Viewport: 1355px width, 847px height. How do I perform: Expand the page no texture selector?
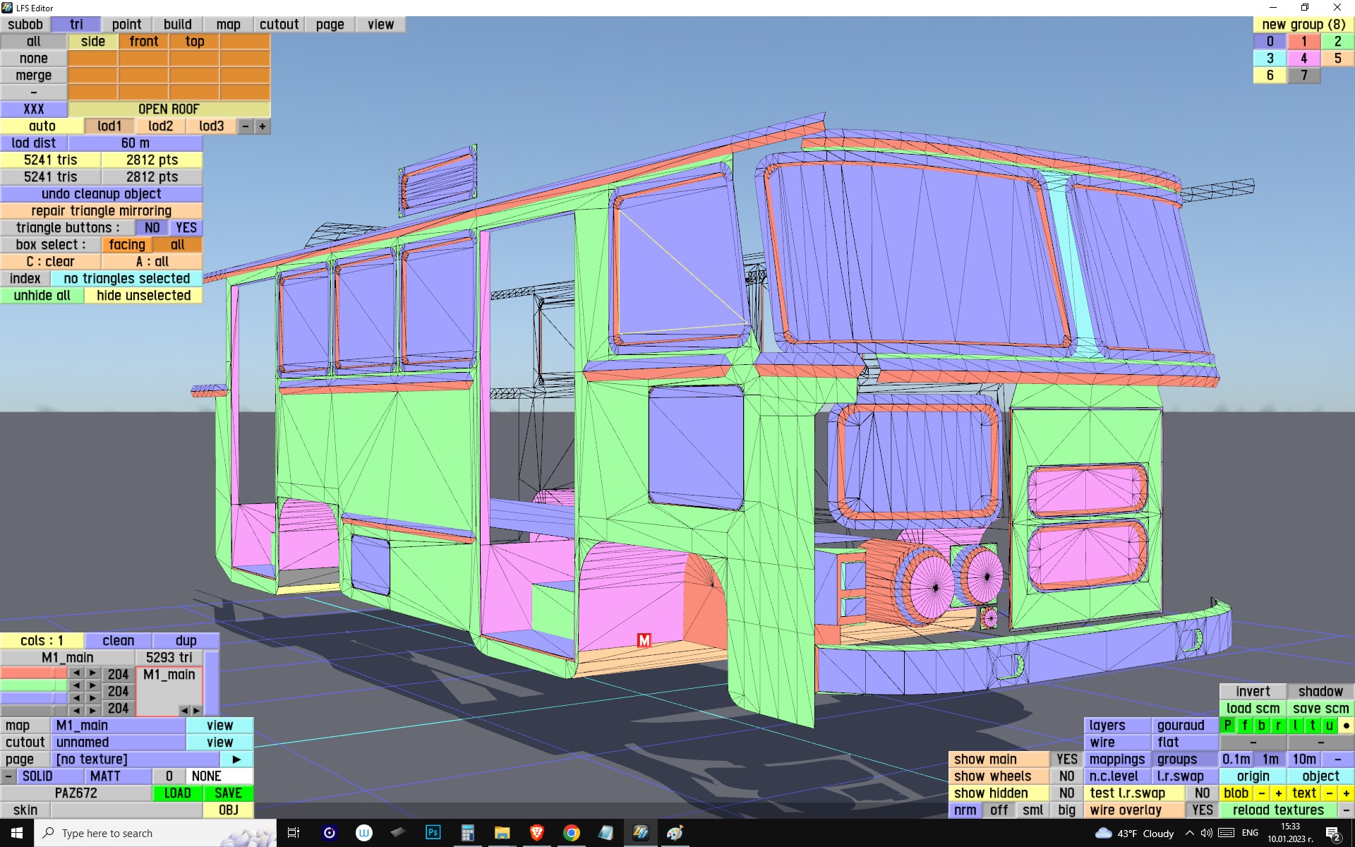point(134,759)
